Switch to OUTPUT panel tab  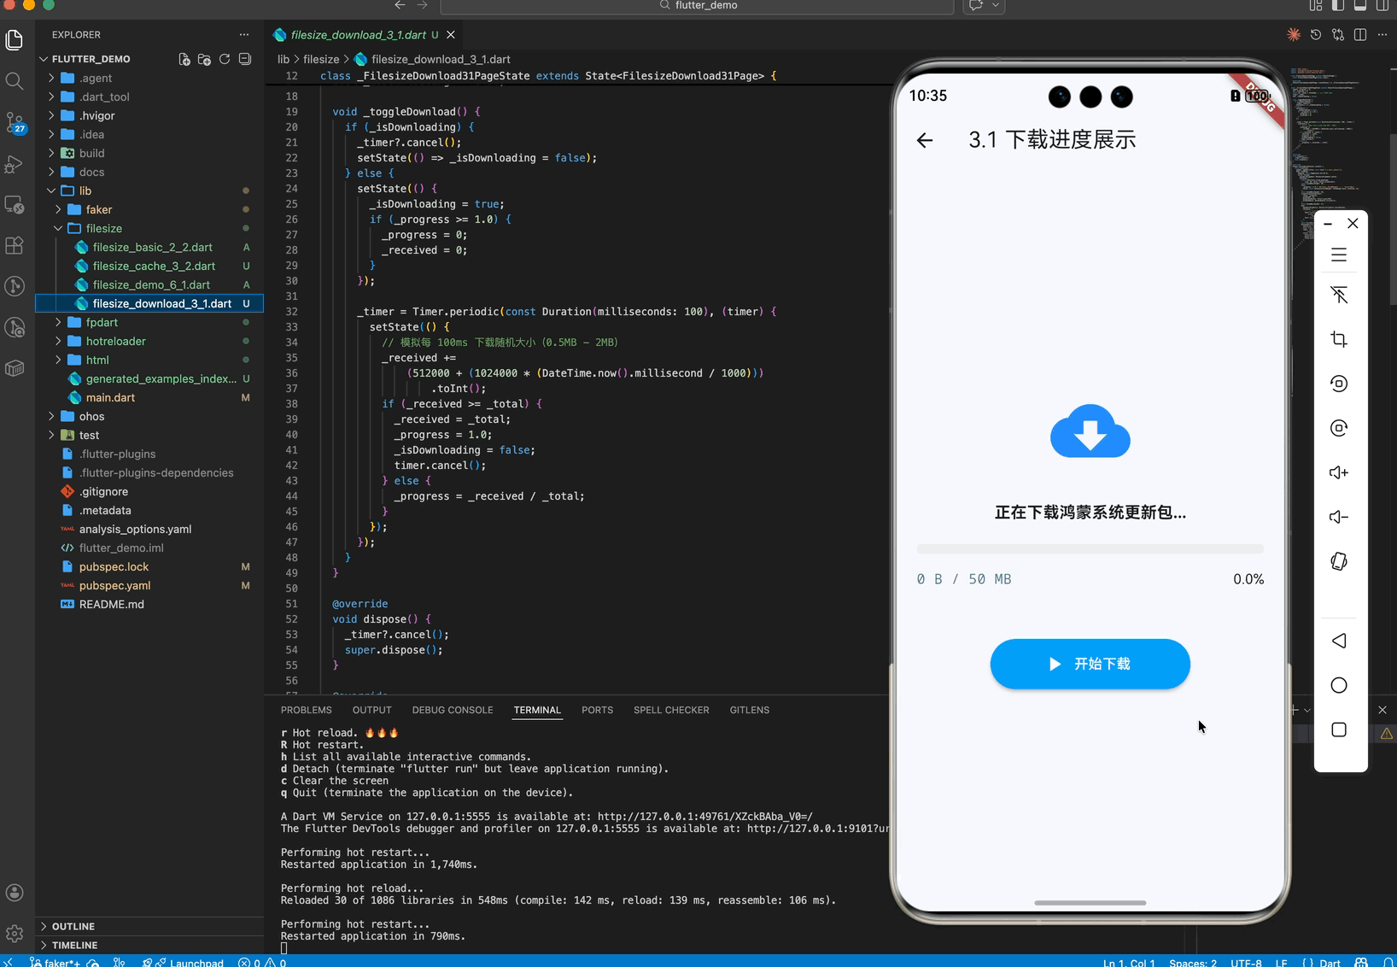pyautogui.click(x=371, y=710)
